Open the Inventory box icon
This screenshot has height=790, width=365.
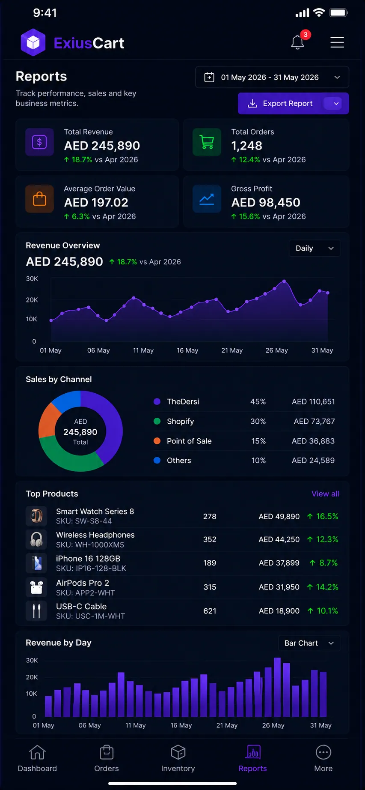178,752
